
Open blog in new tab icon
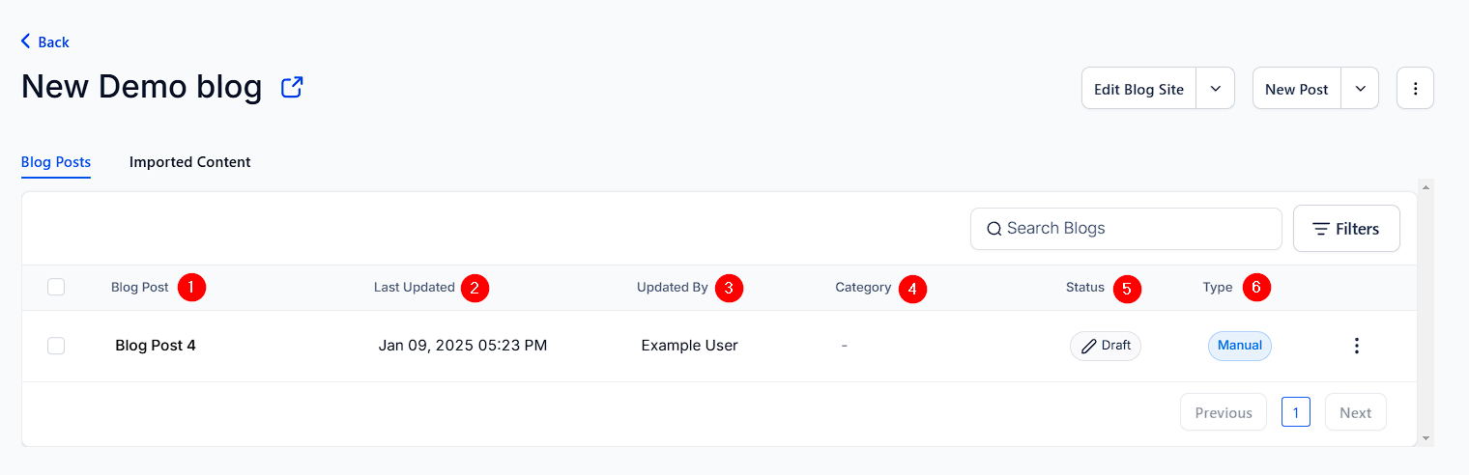(x=292, y=88)
